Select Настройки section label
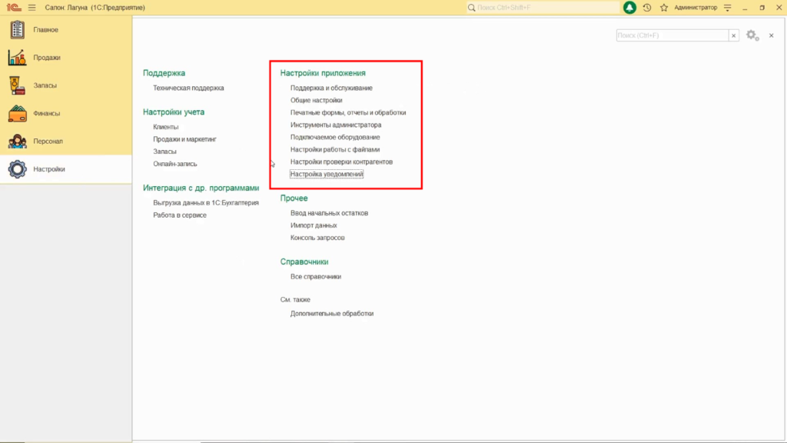The width and height of the screenshot is (787, 443). click(x=49, y=169)
